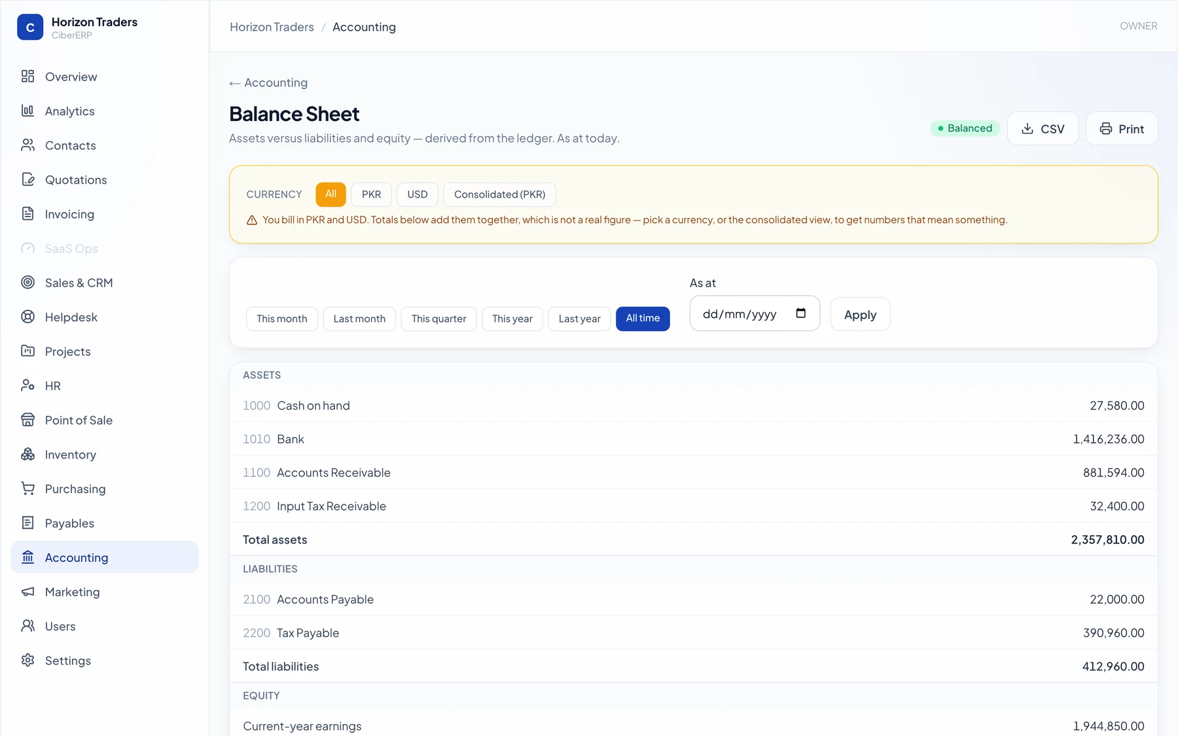Focus the As at date field
The image size is (1178, 736).
[x=755, y=313]
